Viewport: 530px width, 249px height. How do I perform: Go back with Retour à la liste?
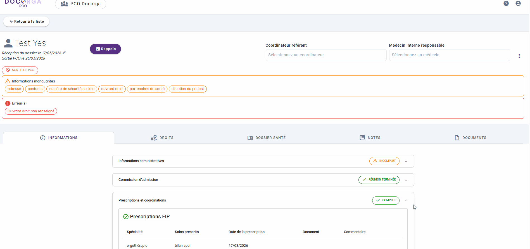26,22
